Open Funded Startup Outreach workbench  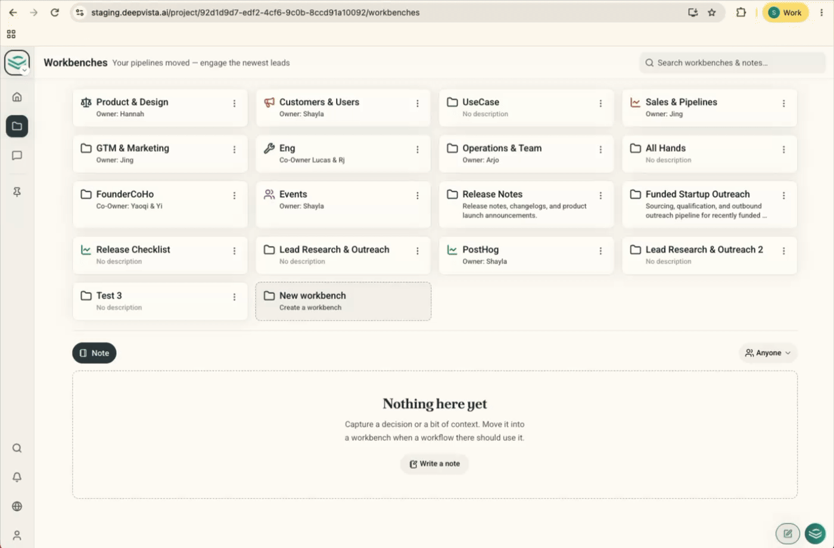pos(709,204)
